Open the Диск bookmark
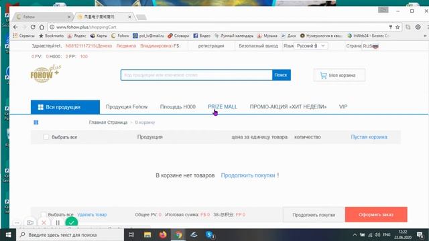The width and height of the screenshot is (429, 241). pos(289,35)
